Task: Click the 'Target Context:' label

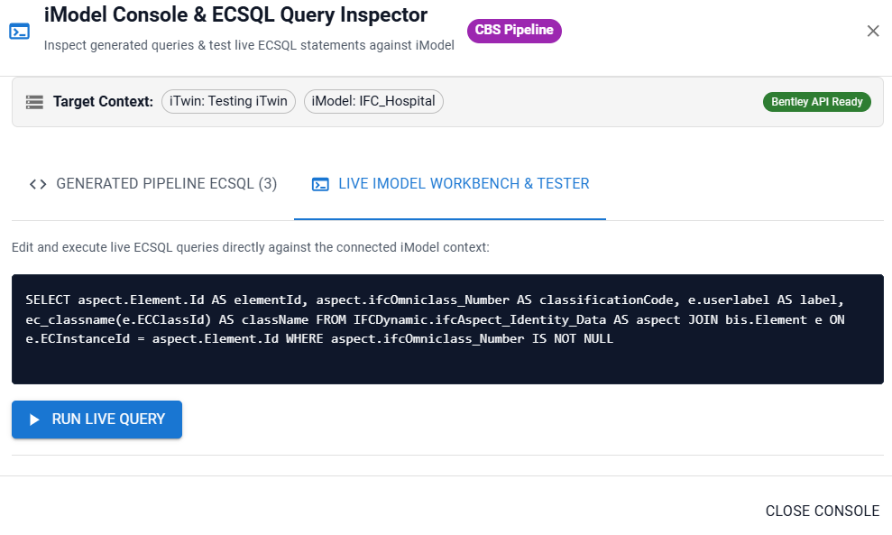Action: (103, 101)
